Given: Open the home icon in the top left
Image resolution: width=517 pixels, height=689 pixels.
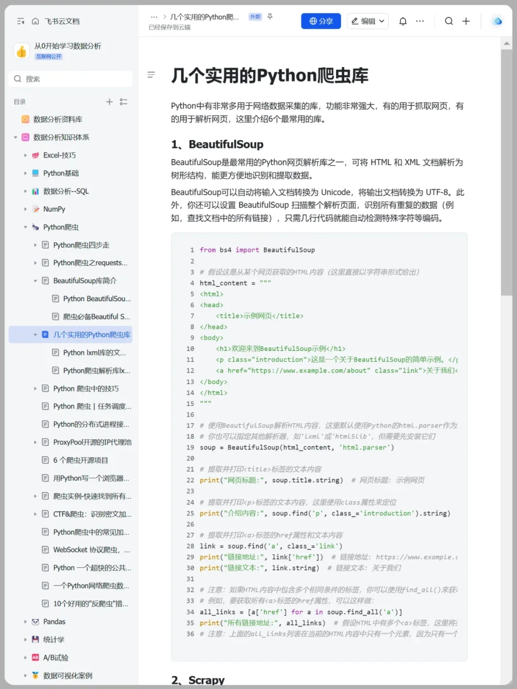Looking at the screenshot, I should pos(35,21).
